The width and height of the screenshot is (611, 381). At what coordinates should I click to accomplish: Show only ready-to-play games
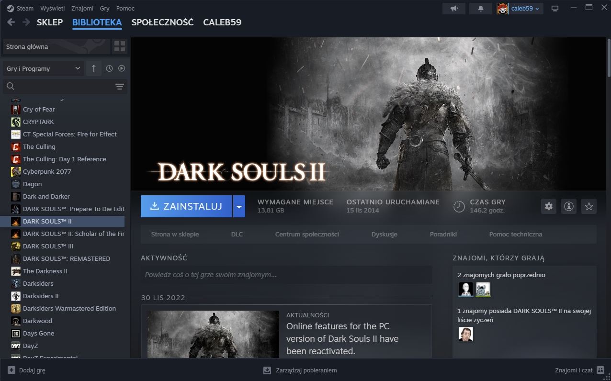[x=122, y=68]
